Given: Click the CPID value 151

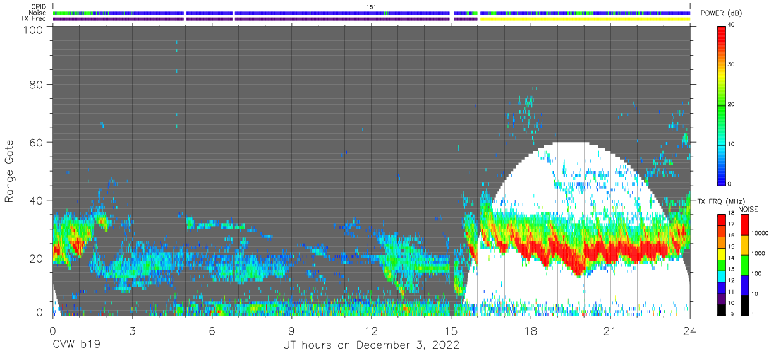Looking at the screenshot, I should click(x=372, y=6).
